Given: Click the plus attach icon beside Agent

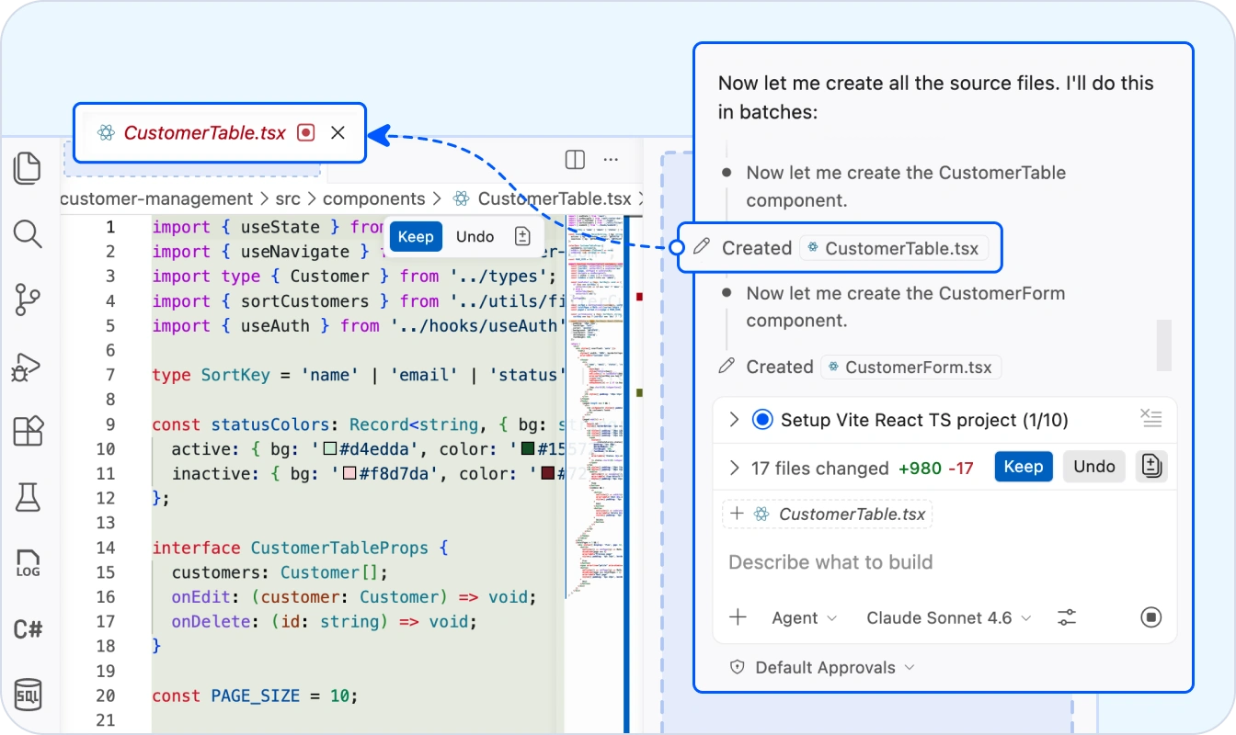Looking at the screenshot, I should tap(738, 617).
